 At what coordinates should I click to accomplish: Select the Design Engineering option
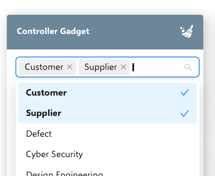[x=107, y=173]
